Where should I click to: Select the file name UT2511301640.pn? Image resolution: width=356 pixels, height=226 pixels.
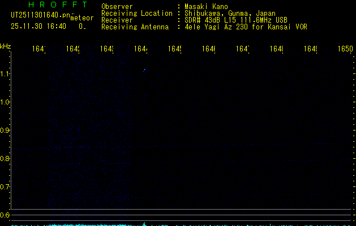41,15
